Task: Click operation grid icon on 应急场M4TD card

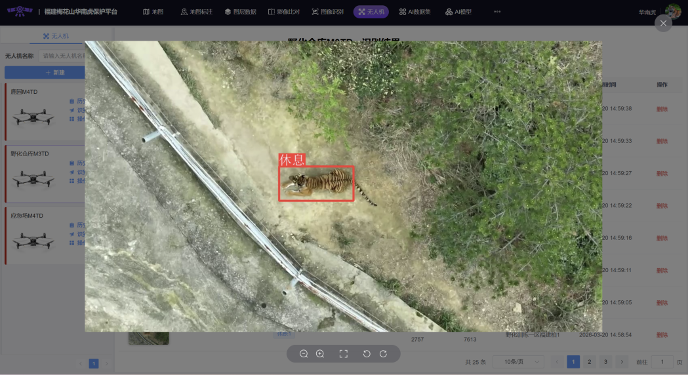Action: click(72, 243)
